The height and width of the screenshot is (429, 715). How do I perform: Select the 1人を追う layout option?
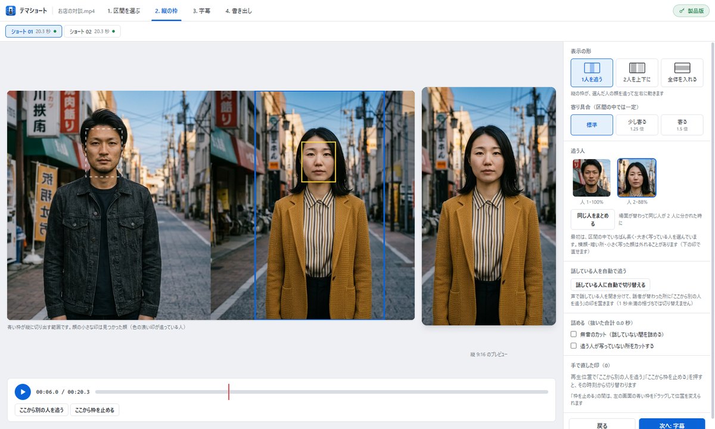tap(592, 73)
